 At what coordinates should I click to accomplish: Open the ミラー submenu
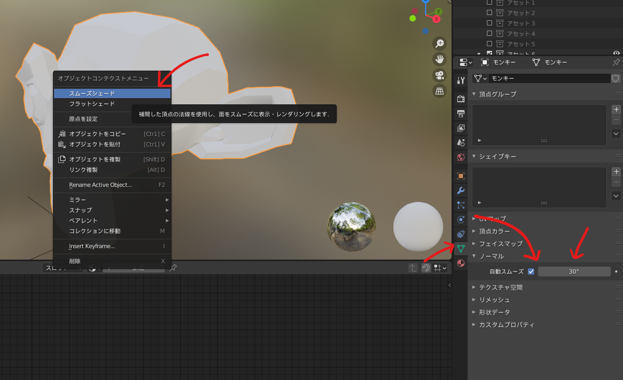[x=112, y=200]
